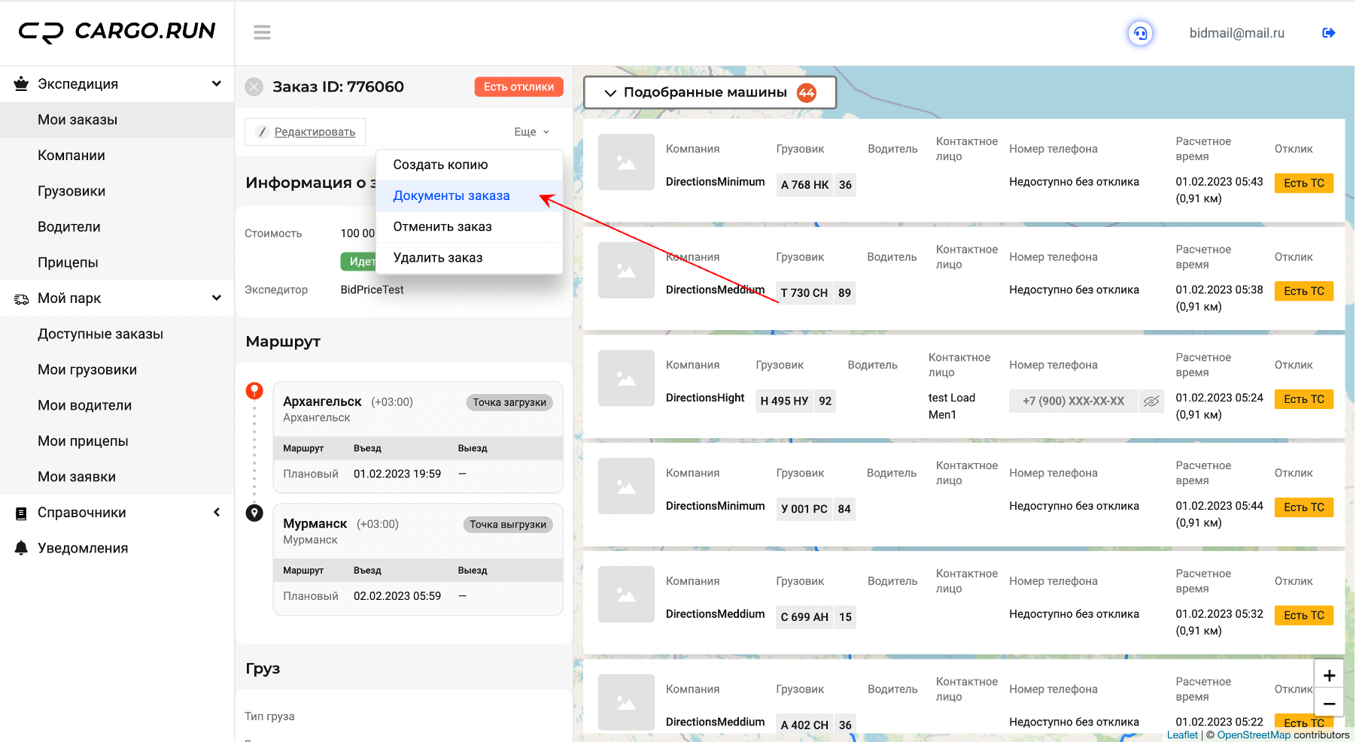This screenshot has height=742, width=1356.
Task: Collapse the Экспедиция sidebar section
Action: tap(216, 84)
